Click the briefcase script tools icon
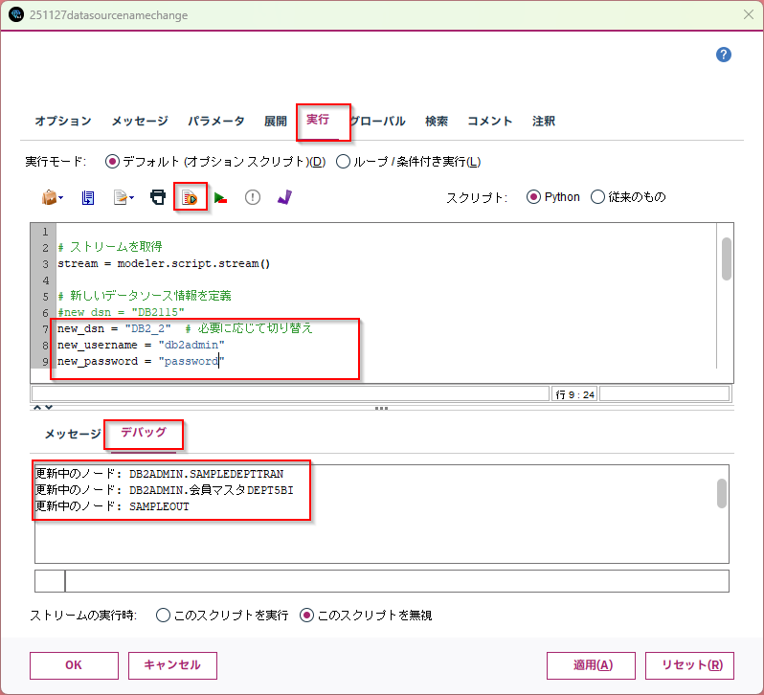 coord(49,197)
